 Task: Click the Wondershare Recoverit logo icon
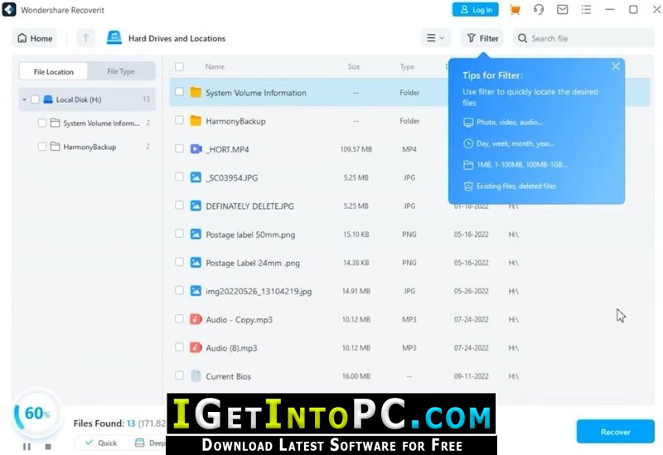pyautogui.click(x=9, y=9)
